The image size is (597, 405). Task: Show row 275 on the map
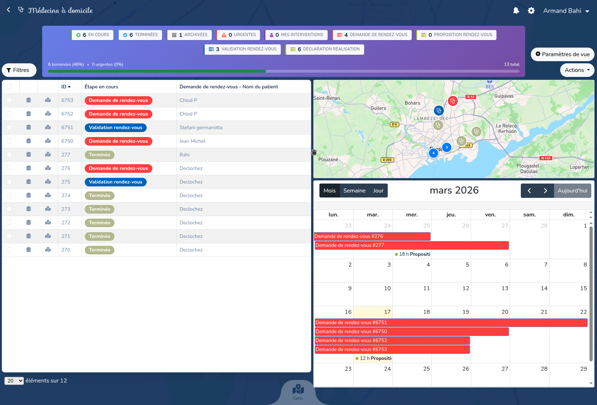click(x=48, y=182)
